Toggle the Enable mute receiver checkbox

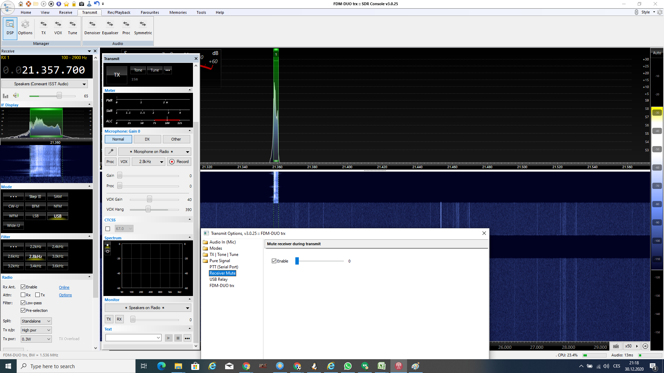274,261
